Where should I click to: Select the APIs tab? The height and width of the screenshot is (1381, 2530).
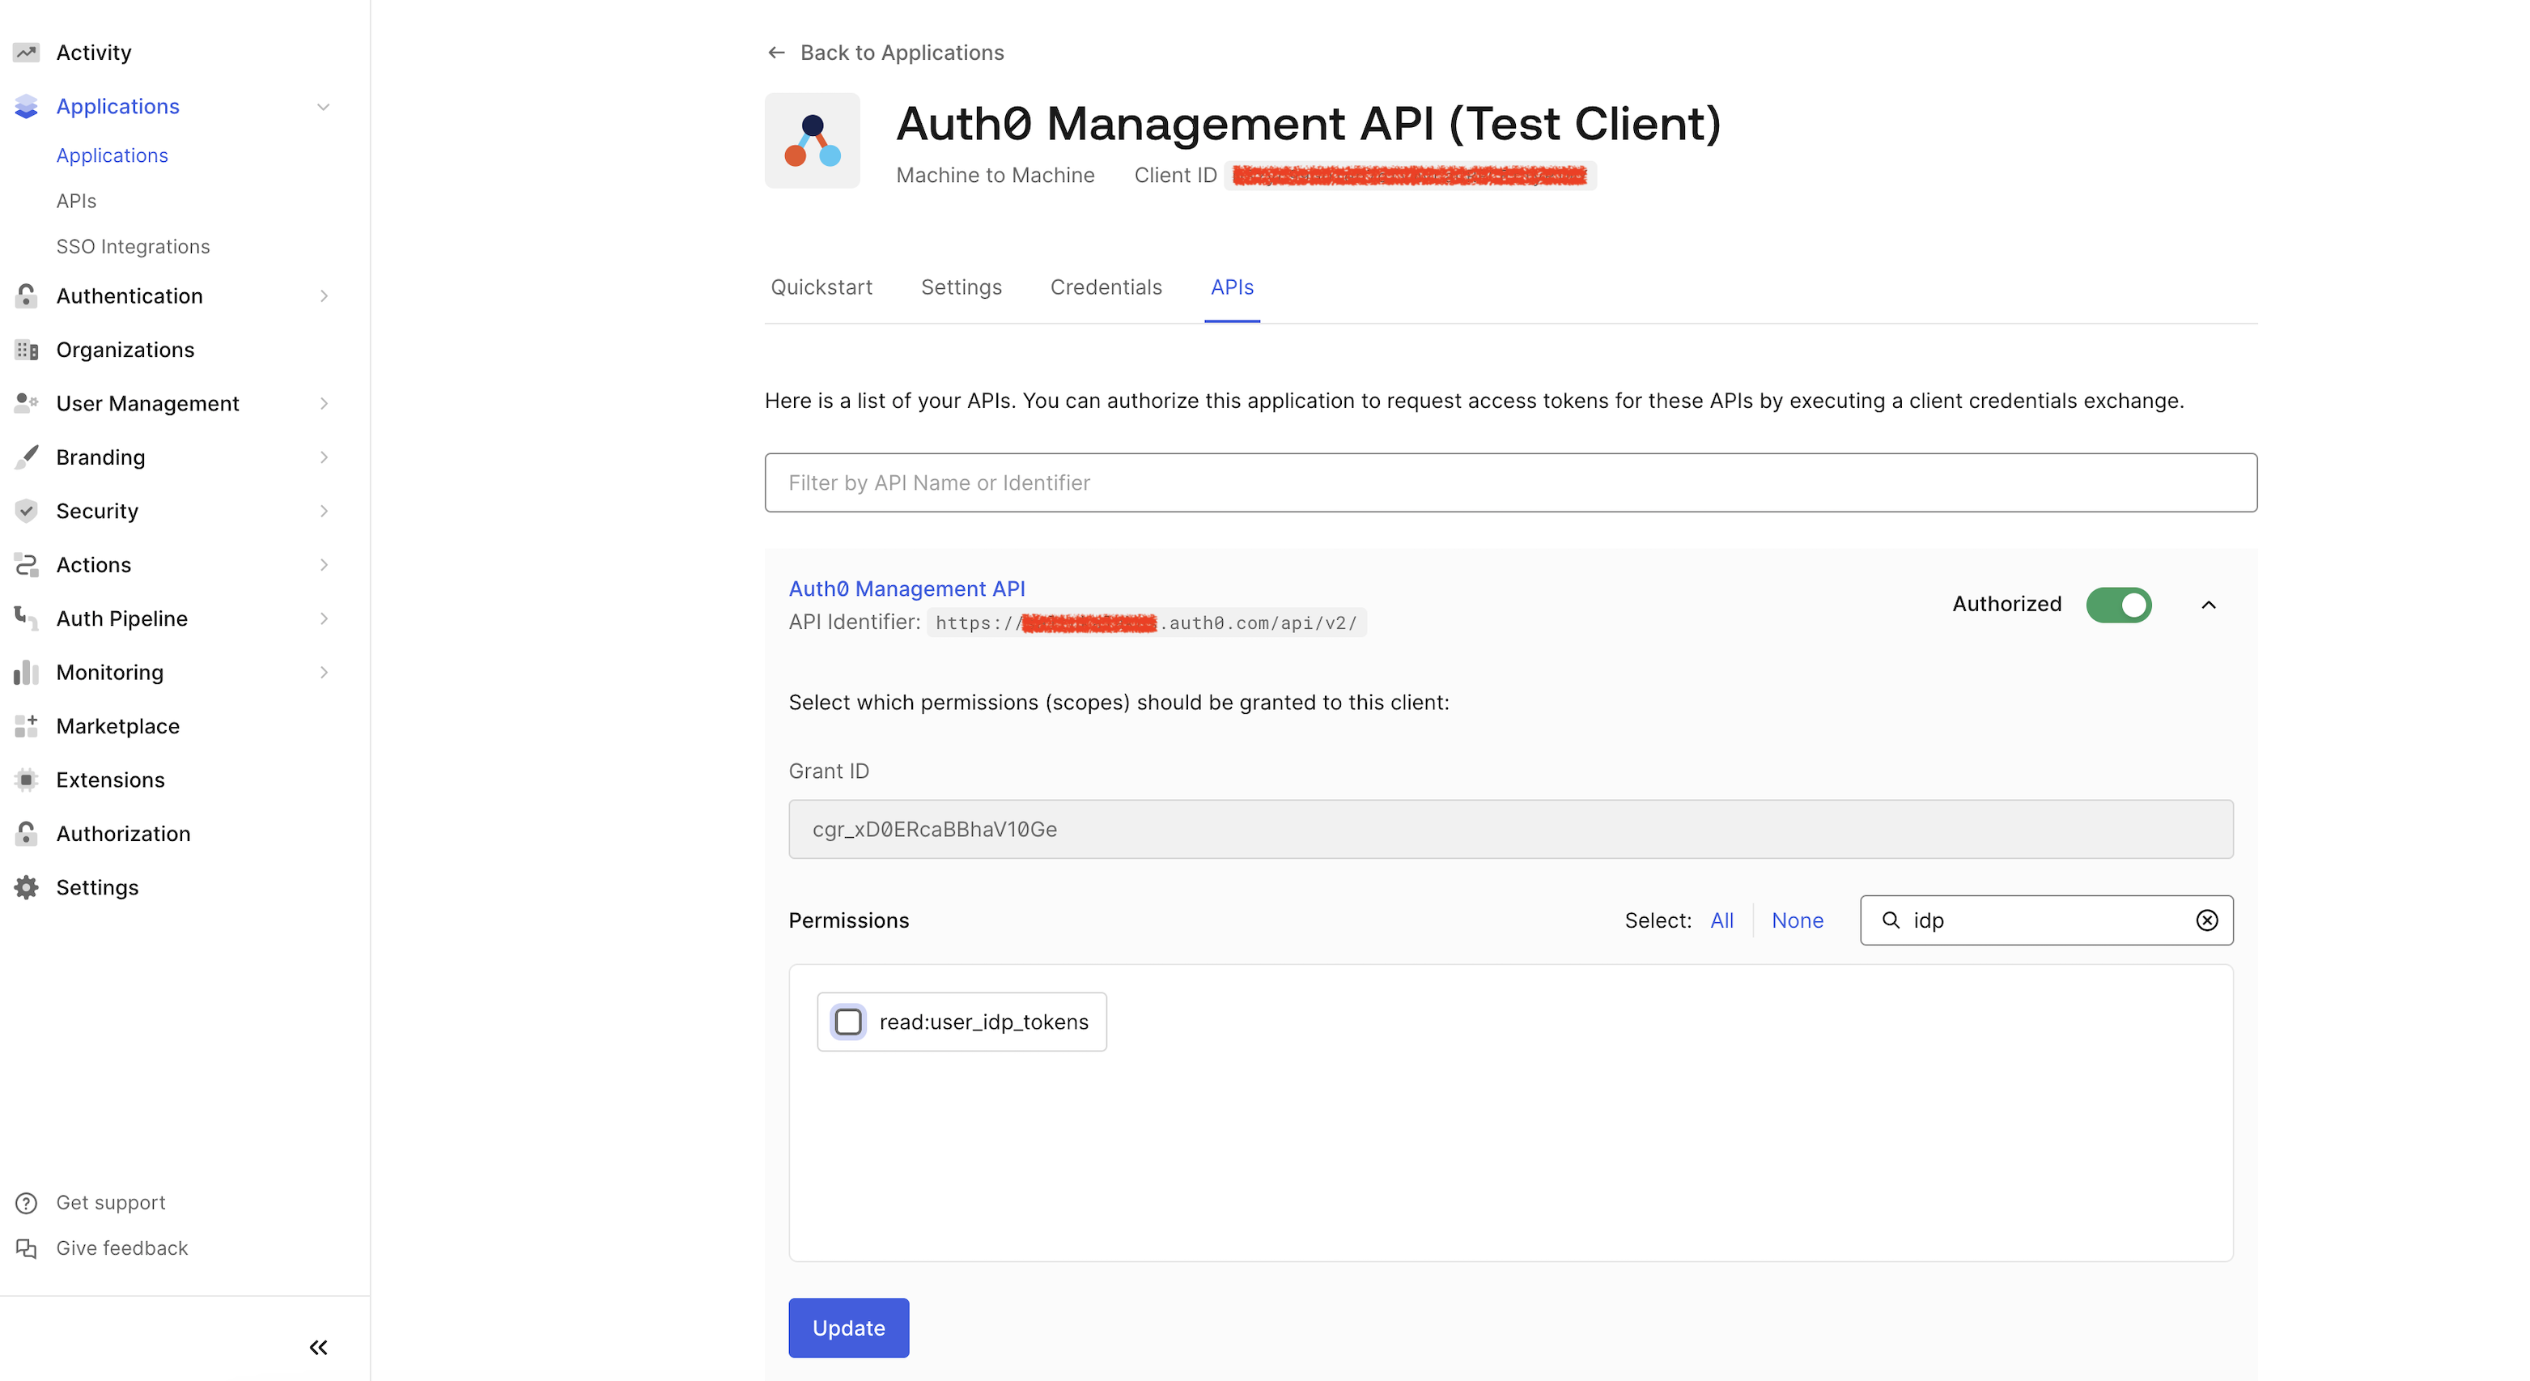click(x=1232, y=287)
